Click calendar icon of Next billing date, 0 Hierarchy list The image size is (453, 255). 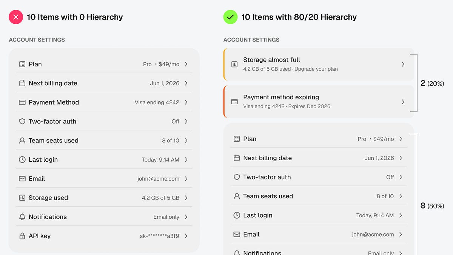(x=22, y=83)
